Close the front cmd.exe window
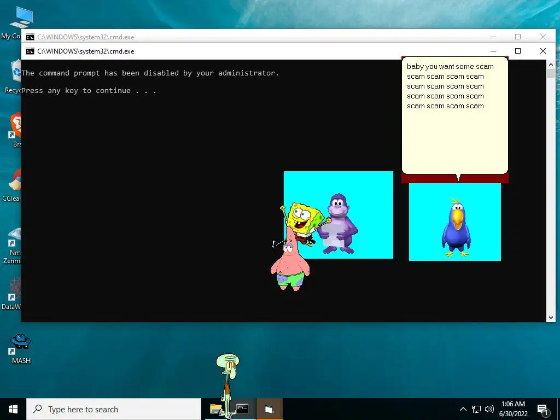 (x=543, y=51)
